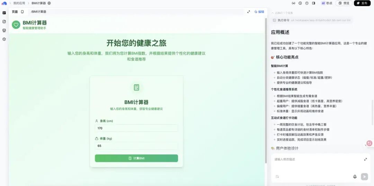The width and height of the screenshot is (374, 186).
Task: Open the help question mark icon
Action: point(307,3)
